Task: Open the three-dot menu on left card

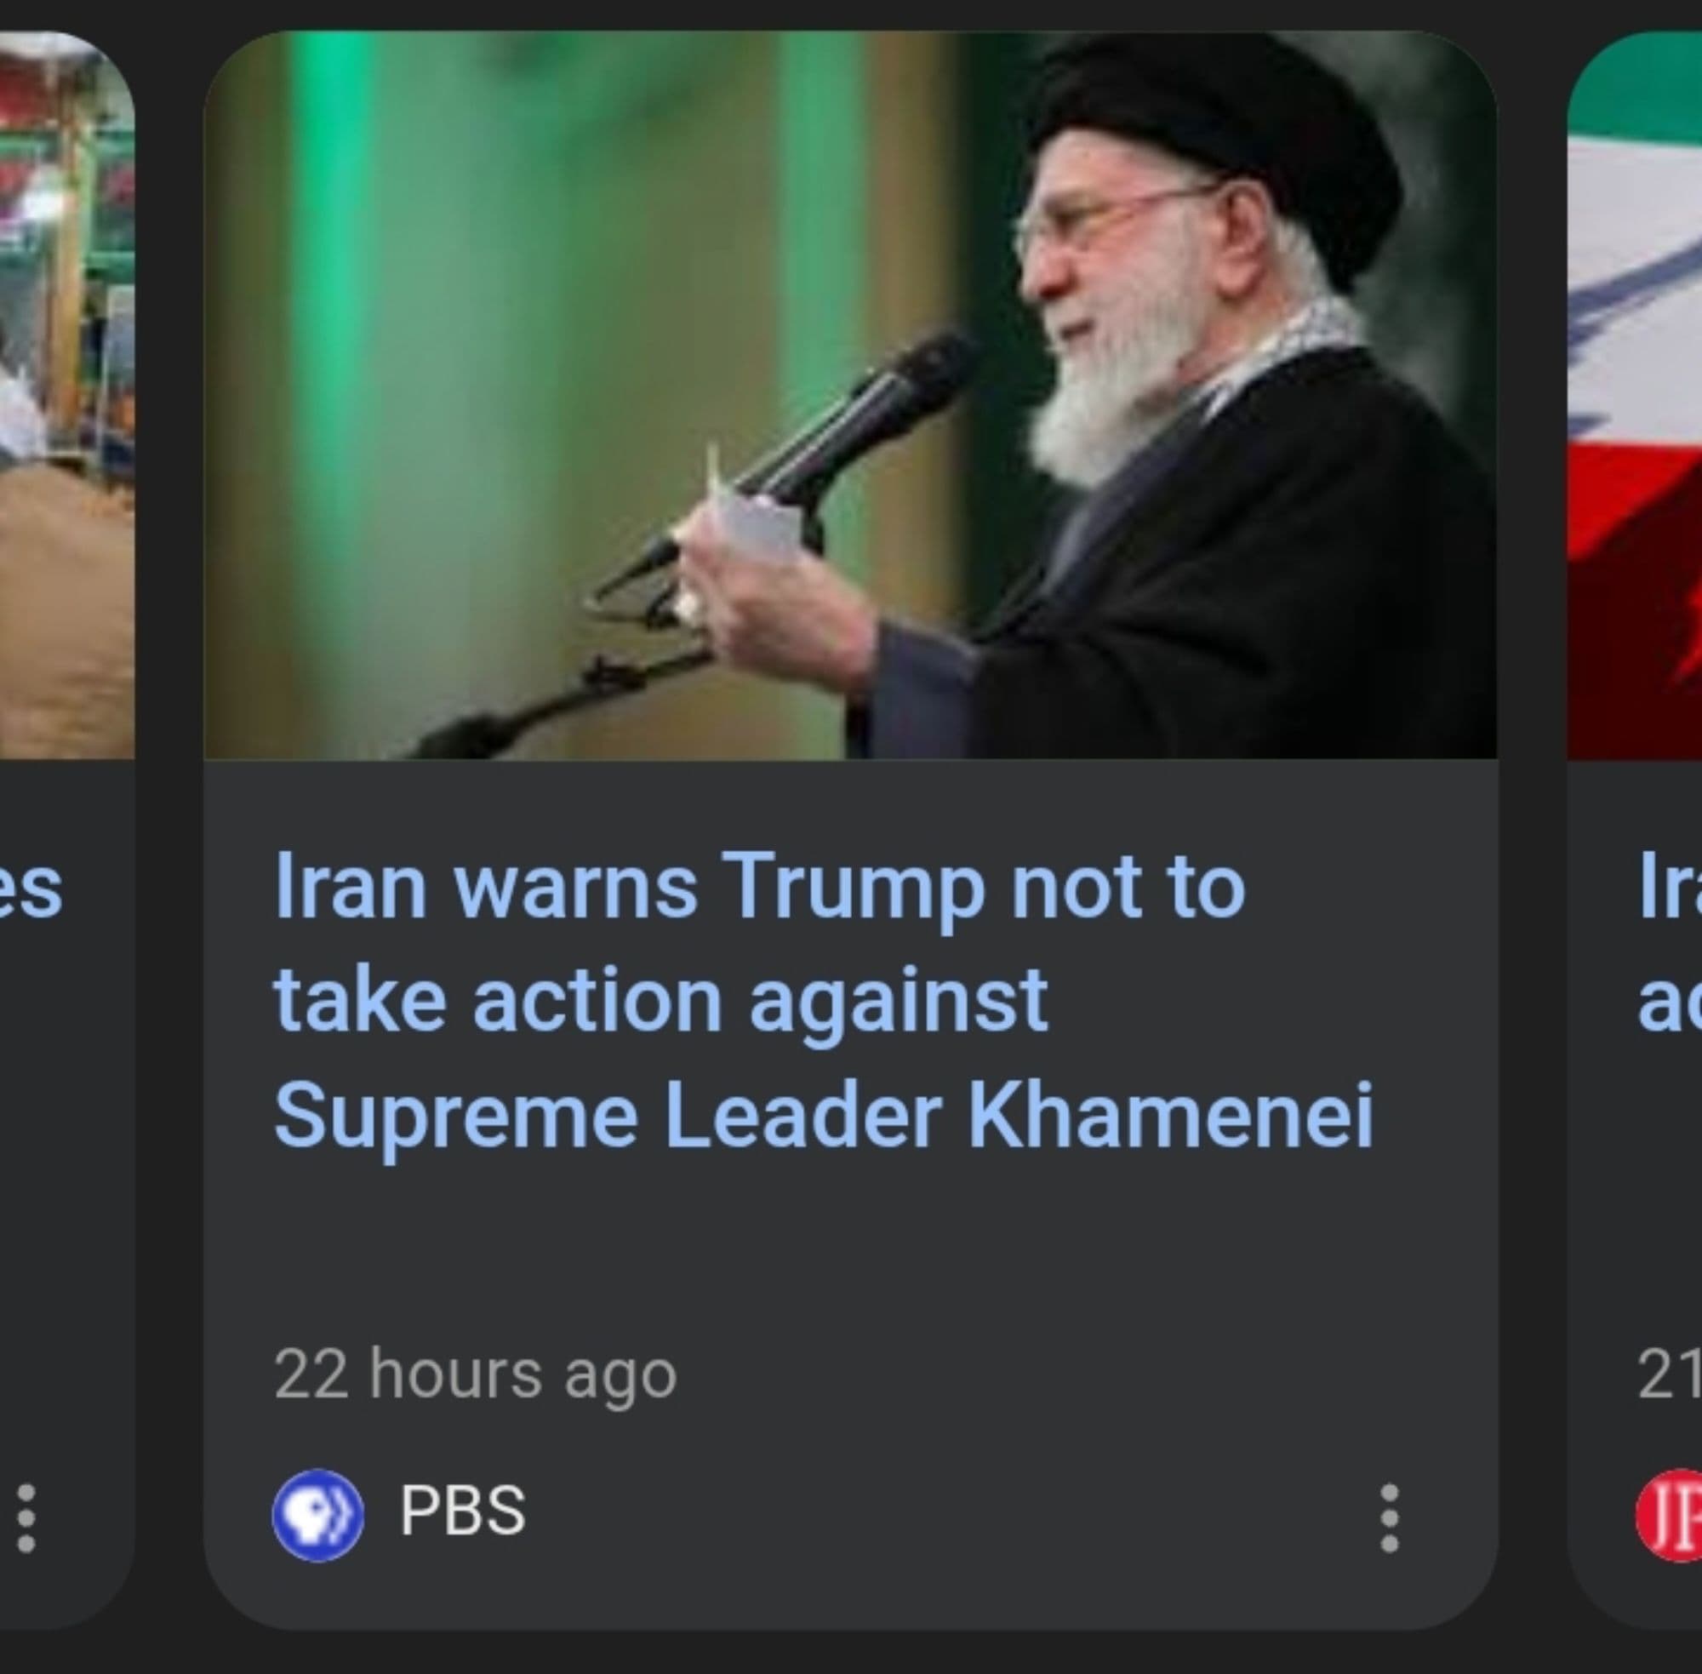Action: [x=26, y=1517]
